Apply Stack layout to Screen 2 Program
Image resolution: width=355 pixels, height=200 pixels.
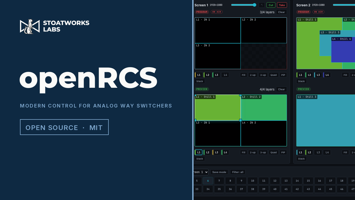pyautogui.click(x=301, y=81)
